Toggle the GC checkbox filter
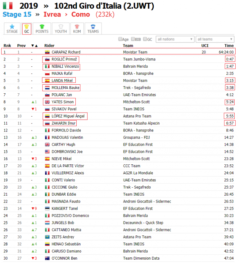Viewport: 239px width, 263px height. click(145, 39)
